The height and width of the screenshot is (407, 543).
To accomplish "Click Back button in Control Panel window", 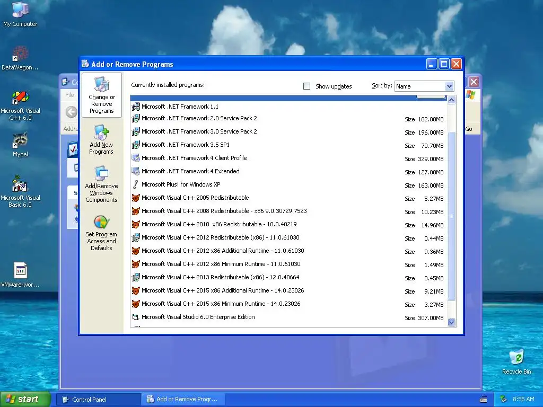I will click(x=72, y=112).
